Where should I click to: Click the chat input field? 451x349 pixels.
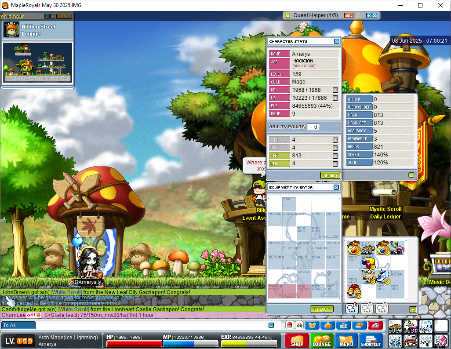click(x=152, y=325)
